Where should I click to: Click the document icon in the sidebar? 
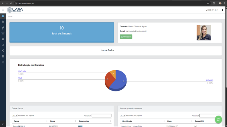tap(3, 22)
